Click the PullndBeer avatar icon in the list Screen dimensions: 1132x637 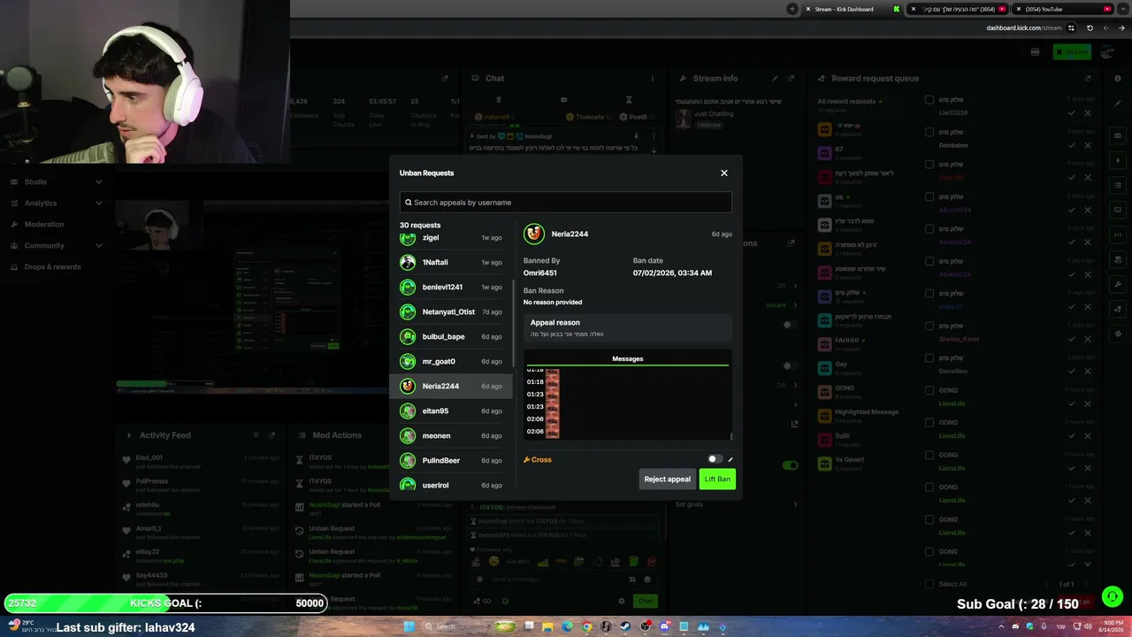point(408,461)
